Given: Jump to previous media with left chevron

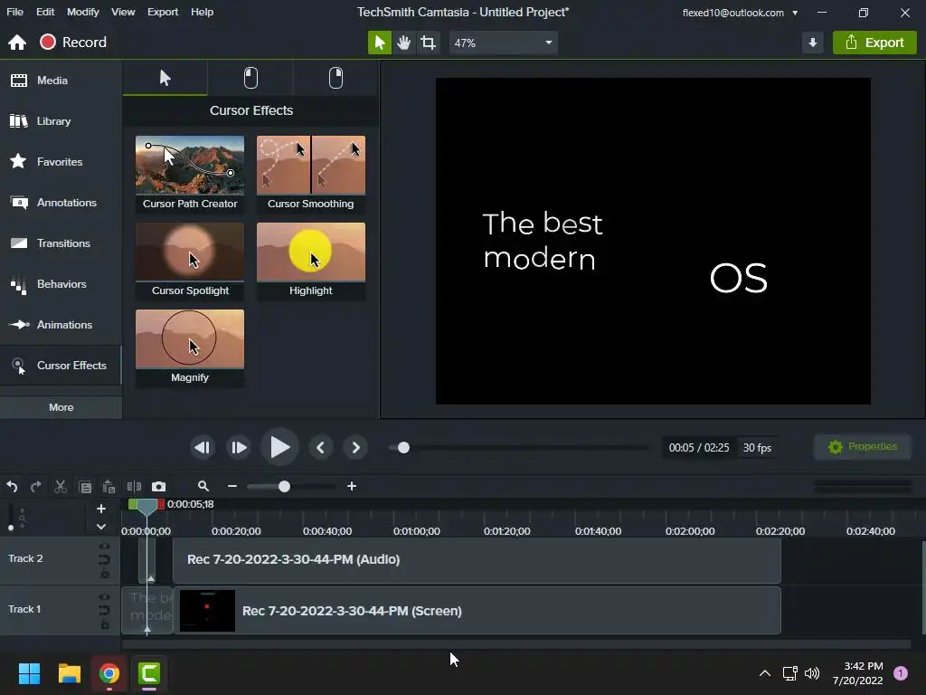Looking at the screenshot, I should coord(321,447).
